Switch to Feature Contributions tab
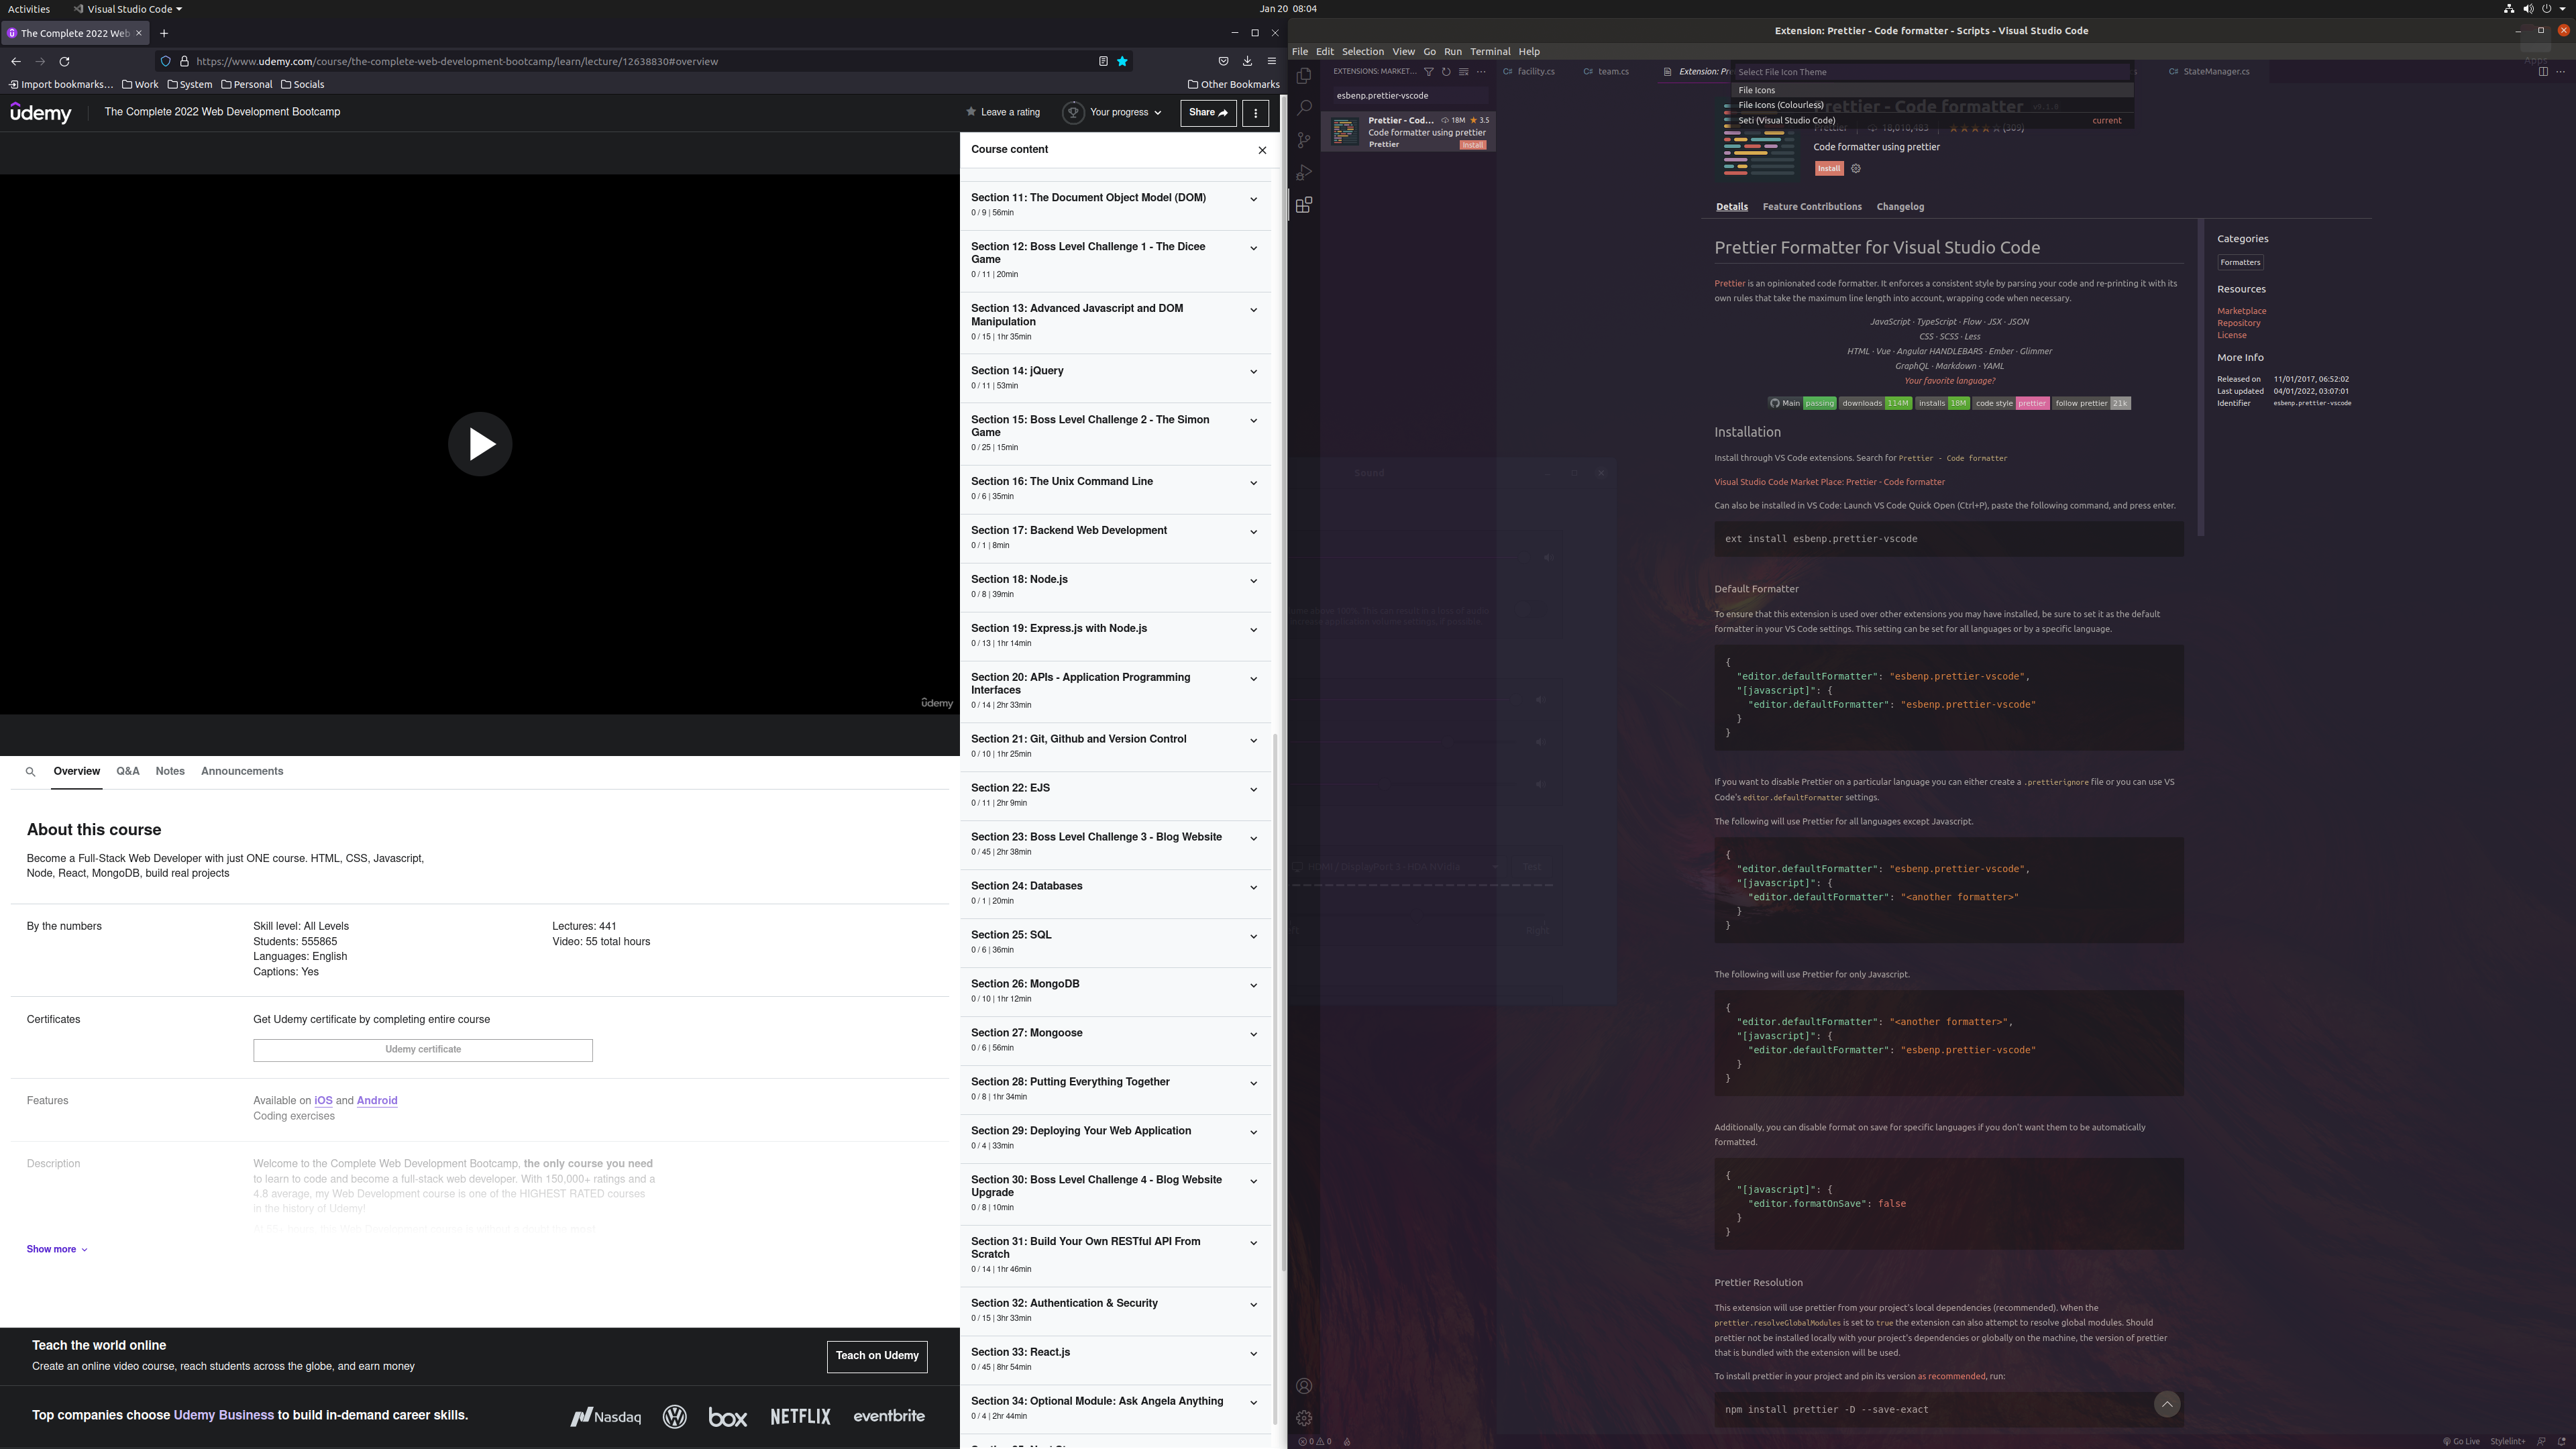The height and width of the screenshot is (1449, 2576). pos(1811,207)
